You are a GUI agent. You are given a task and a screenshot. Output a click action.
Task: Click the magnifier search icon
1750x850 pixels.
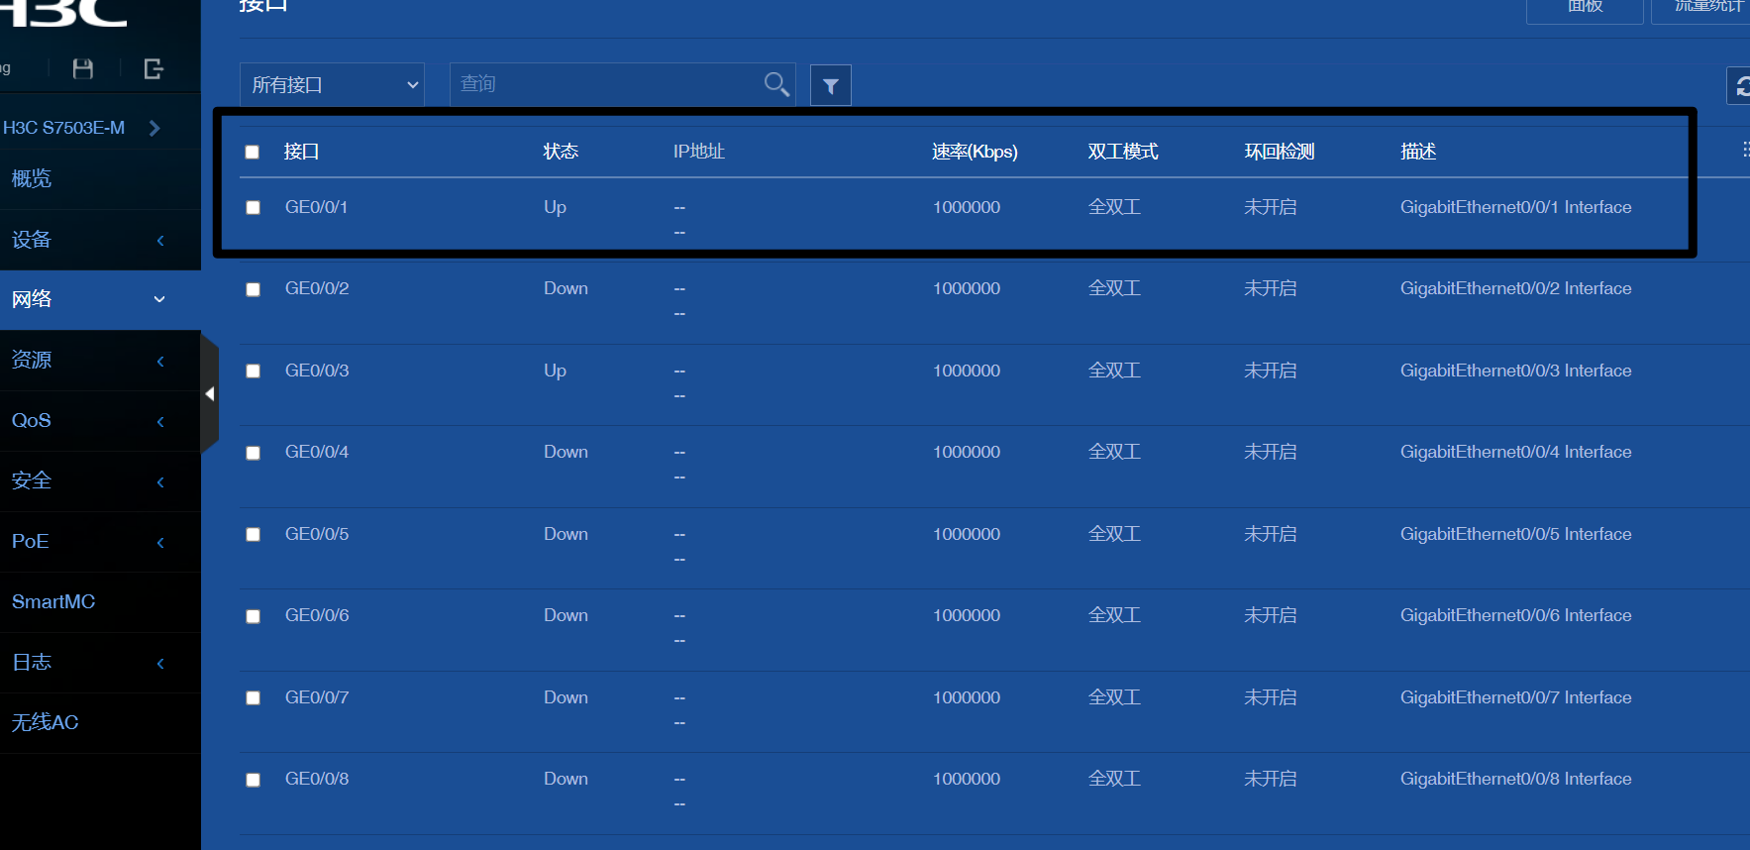point(776,84)
